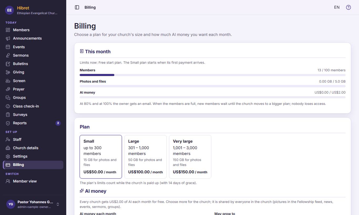Image resolution: width=359 pixels, height=215 pixels.
Task: Click the Sermons microphone icon
Action: point(8,55)
